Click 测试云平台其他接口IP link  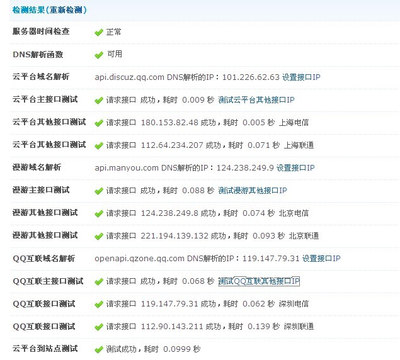[x=256, y=99]
